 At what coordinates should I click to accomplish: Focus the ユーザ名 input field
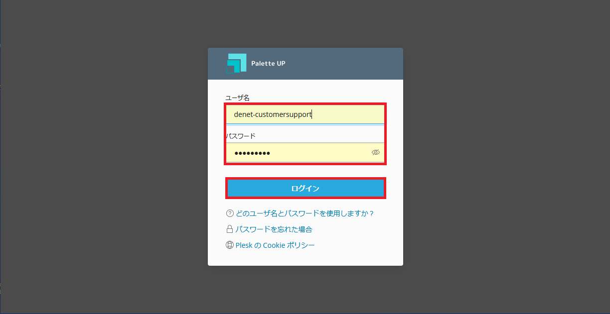(305, 114)
